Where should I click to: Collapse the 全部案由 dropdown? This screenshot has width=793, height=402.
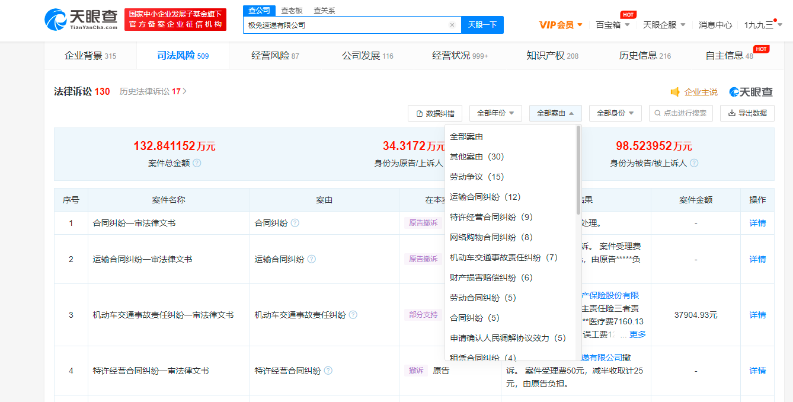[555, 113]
